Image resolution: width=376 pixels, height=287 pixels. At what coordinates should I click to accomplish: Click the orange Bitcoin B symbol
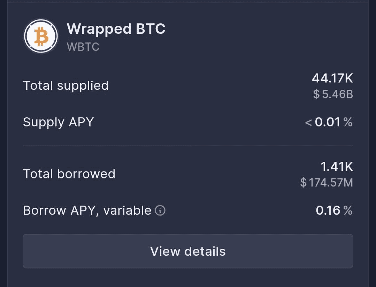click(x=41, y=37)
